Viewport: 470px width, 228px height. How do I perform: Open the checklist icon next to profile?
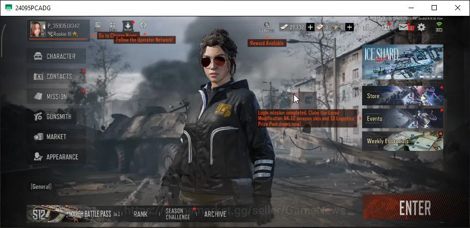point(98,27)
